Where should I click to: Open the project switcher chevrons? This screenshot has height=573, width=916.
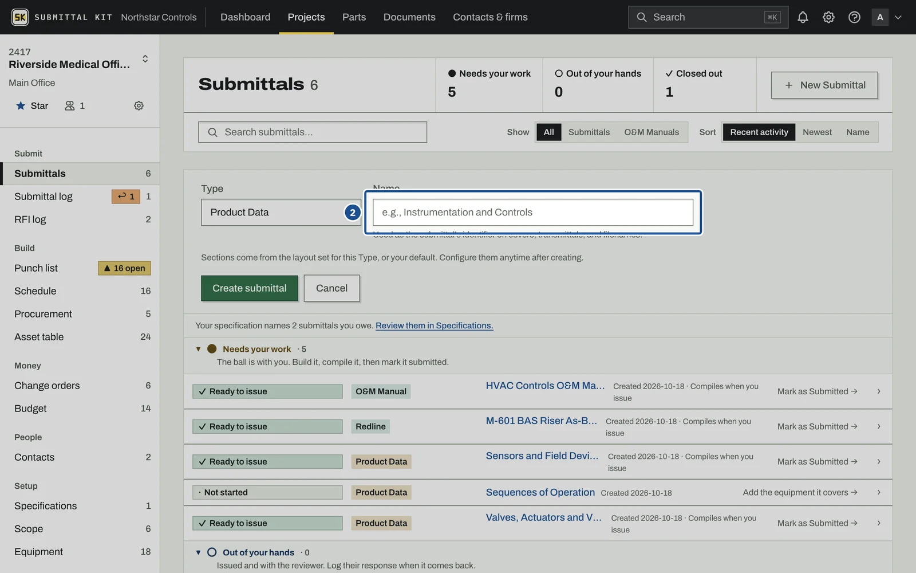(x=145, y=58)
